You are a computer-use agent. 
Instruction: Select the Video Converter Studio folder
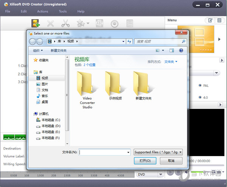[87, 90]
